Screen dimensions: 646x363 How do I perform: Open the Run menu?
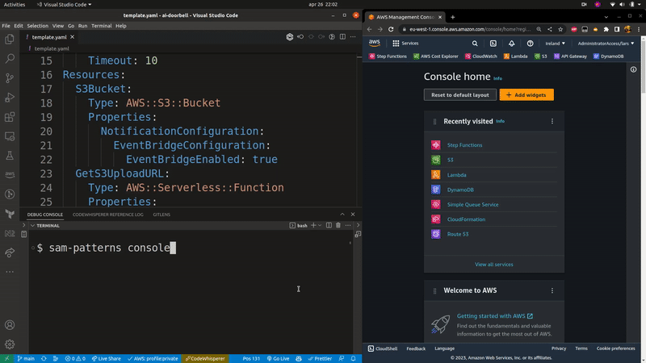[82, 26]
